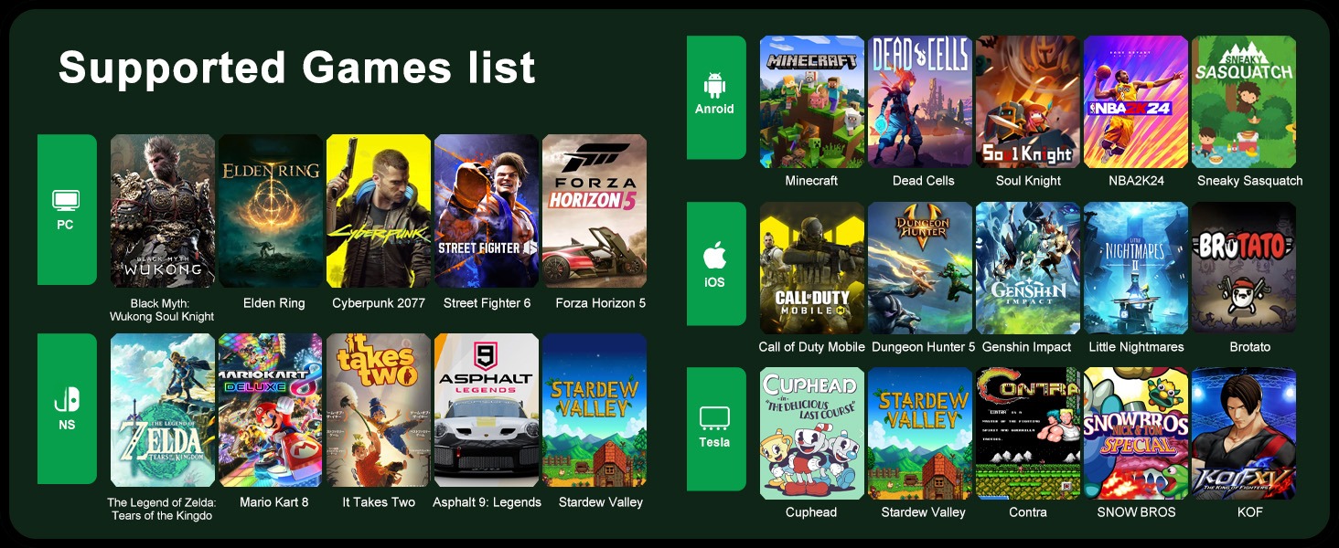Viewport: 1339px width, 548px height.
Task: Click the 'Tesla' platform label text
Action: click(x=714, y=442)
